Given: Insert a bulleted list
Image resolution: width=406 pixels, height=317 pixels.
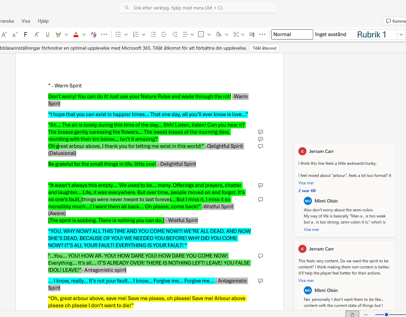Looking at the screenshot, I should point(118,34).
